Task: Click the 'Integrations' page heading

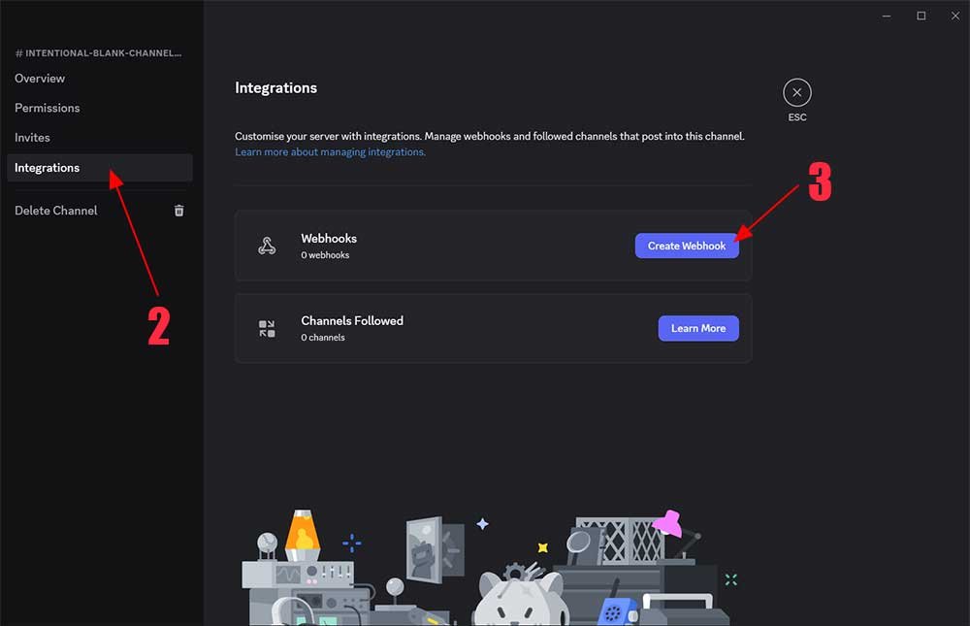Action: click(x=275, y=88)
